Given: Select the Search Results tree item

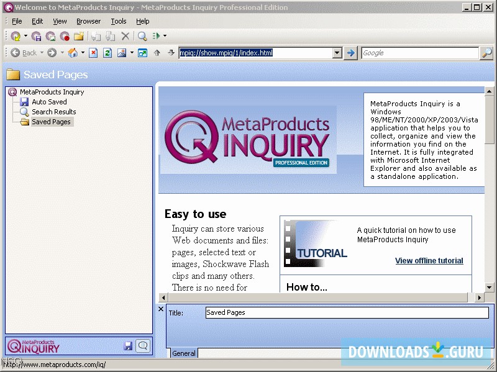Looking at the screenshot, I should click(54, 112).
